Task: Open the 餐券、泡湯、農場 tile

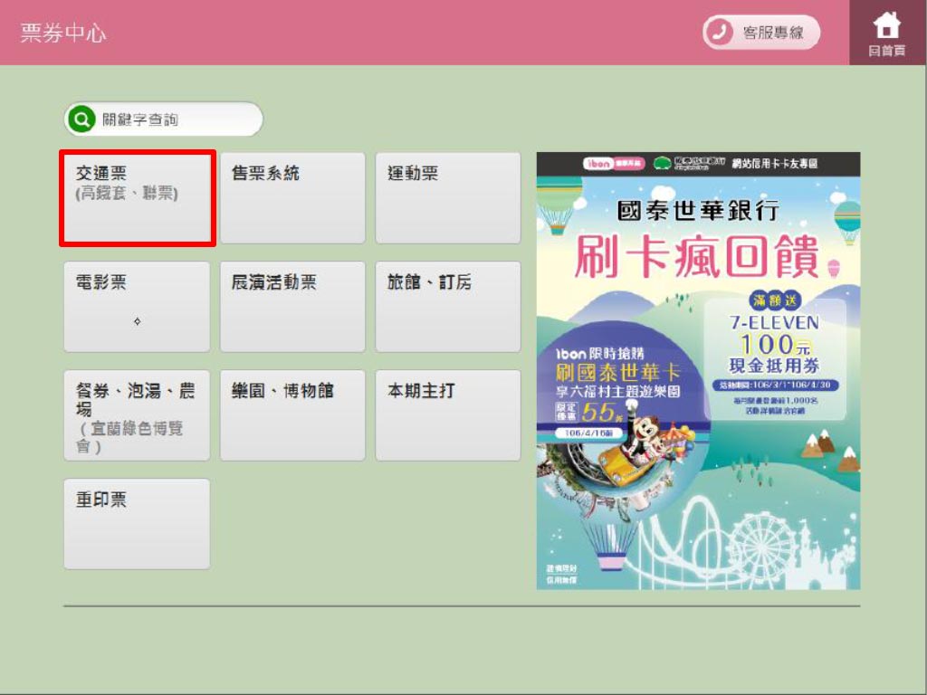Action: (x=137, y=415)
